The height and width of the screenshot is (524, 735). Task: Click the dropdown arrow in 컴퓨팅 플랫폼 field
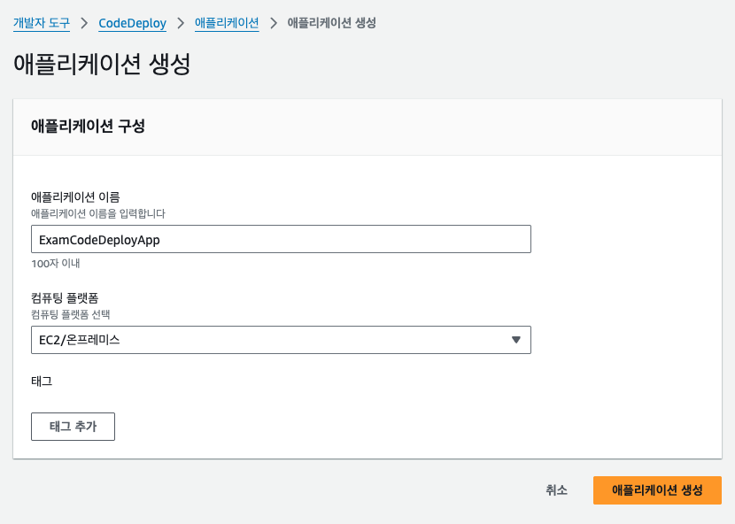(x=516, y=340)
